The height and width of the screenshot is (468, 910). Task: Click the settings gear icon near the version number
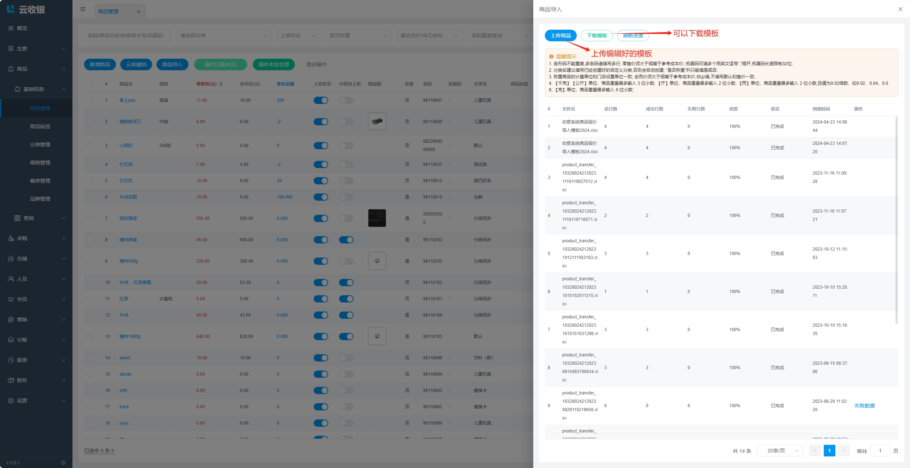point(63,463)
